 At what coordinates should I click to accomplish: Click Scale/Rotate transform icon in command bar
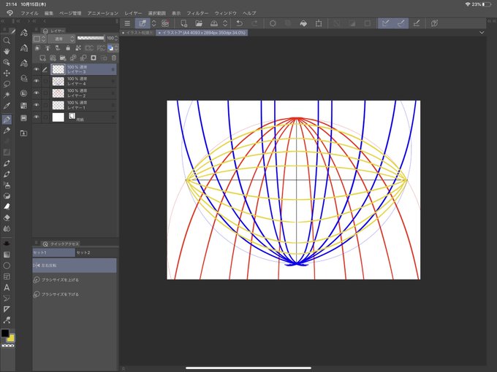tap(319, 23)
